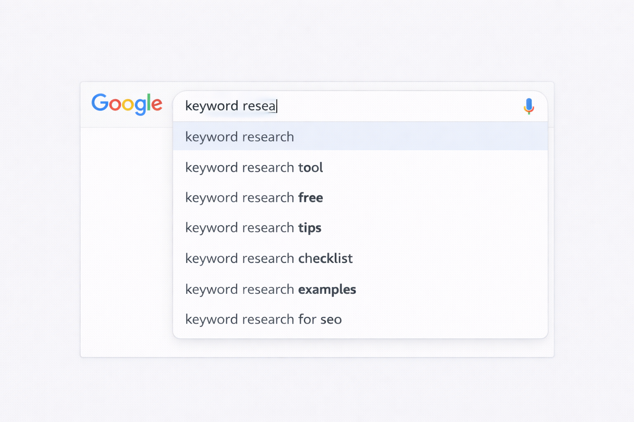
Task: Click the word 'seo' in the last suggestion
Action: [331, 319]
